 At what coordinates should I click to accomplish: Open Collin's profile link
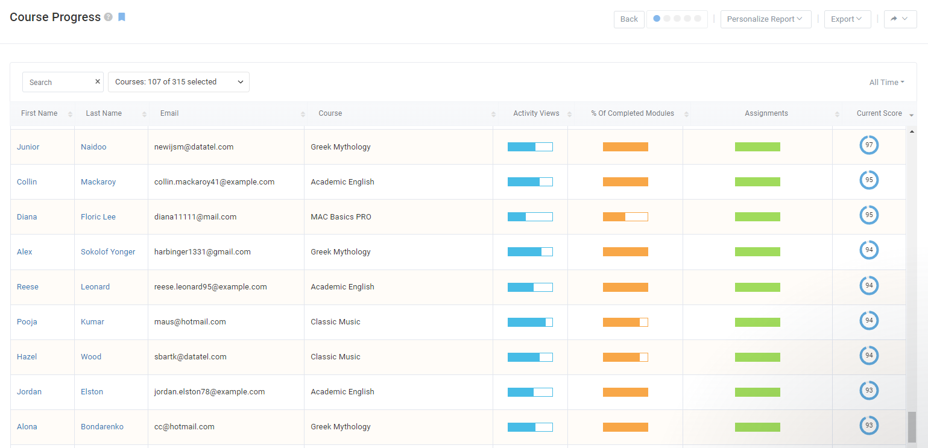[x=27, y=182]
